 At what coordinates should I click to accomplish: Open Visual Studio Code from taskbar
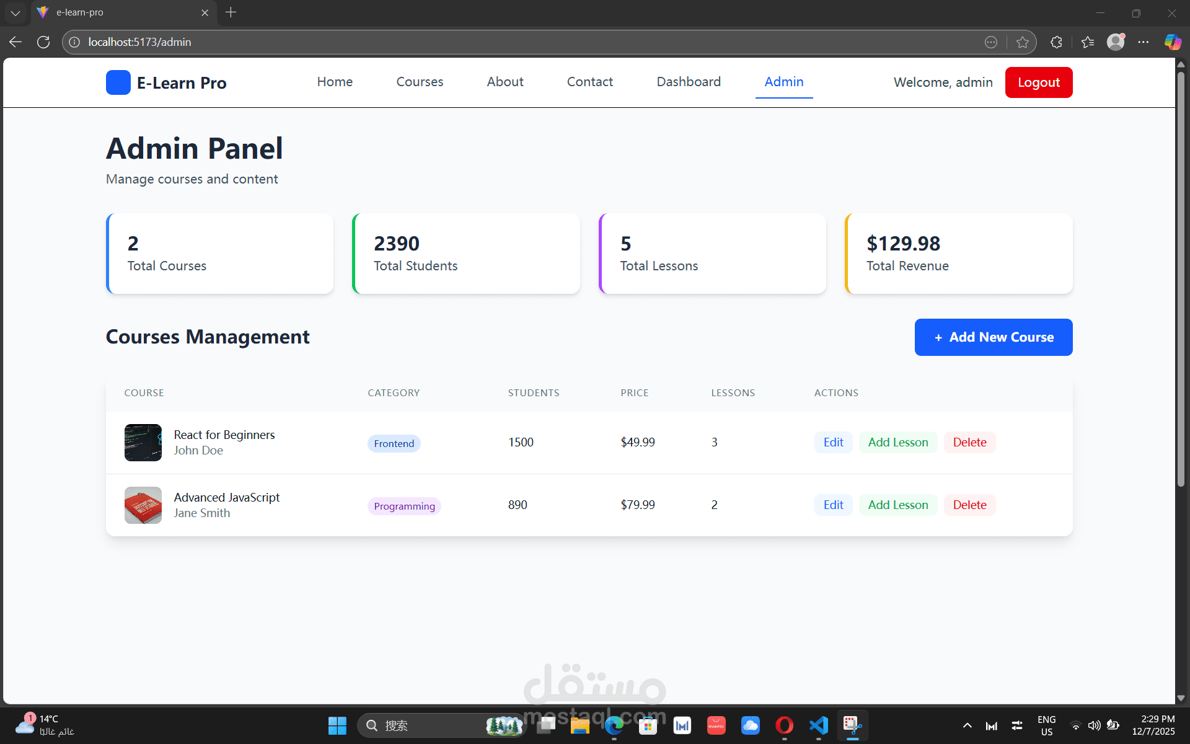point(818,725)
